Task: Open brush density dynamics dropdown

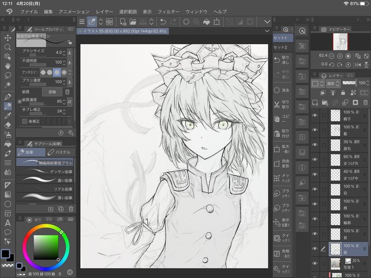Action: pos(70,82)
